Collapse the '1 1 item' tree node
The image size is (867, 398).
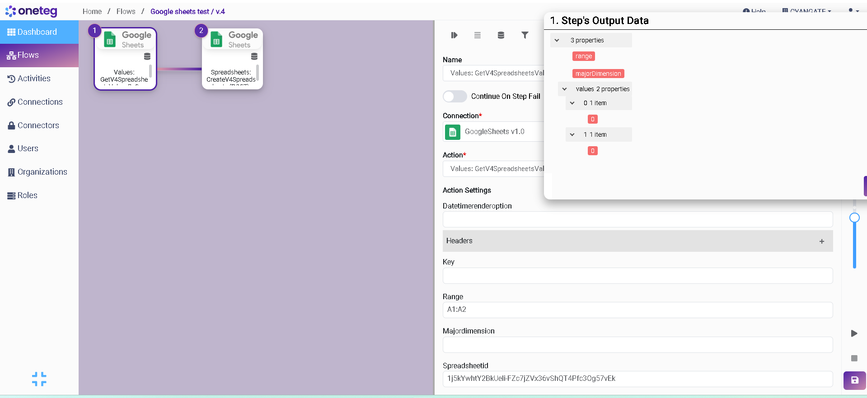point(572,134)
